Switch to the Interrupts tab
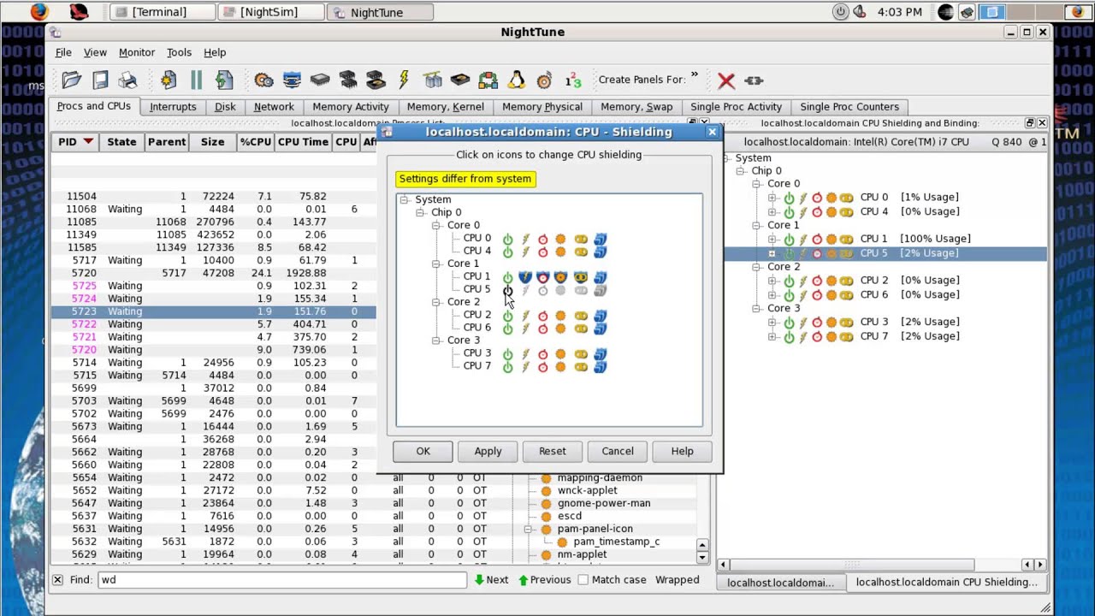Screen dimensions: 1095x616 point(173,107)
